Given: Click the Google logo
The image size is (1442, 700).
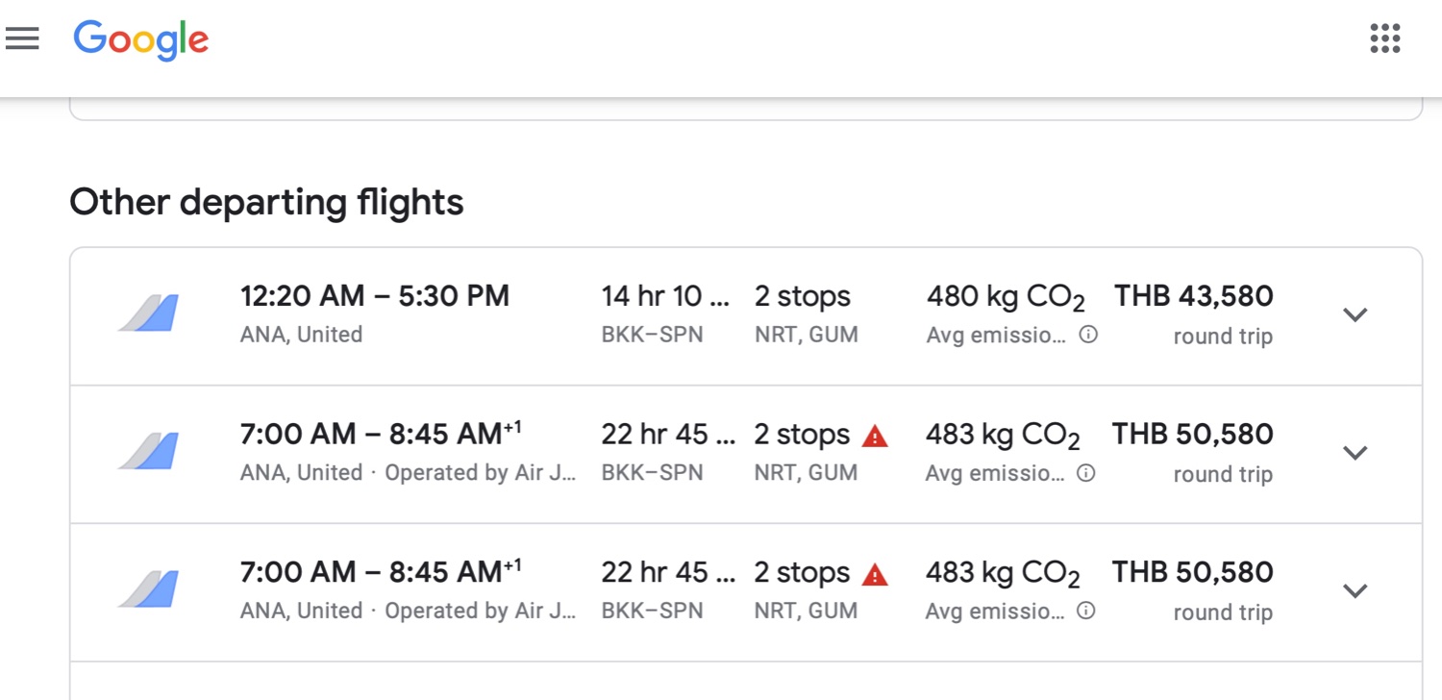Looking at the screenshot, I should [x=141, y=40].
